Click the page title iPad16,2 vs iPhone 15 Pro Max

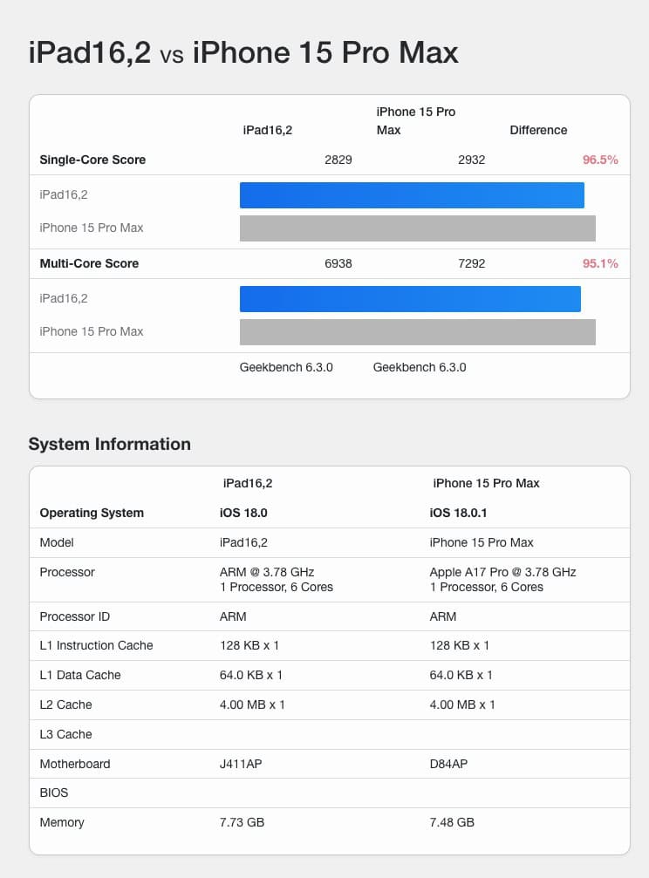243,52
